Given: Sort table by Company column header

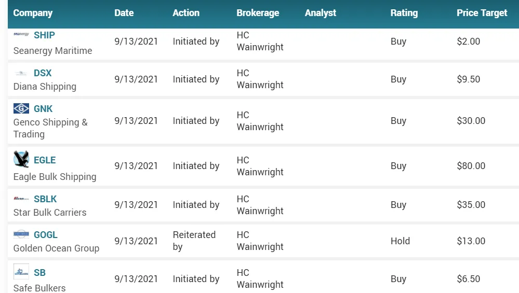Looking at the screenshot, I should (x=33, y=13).
